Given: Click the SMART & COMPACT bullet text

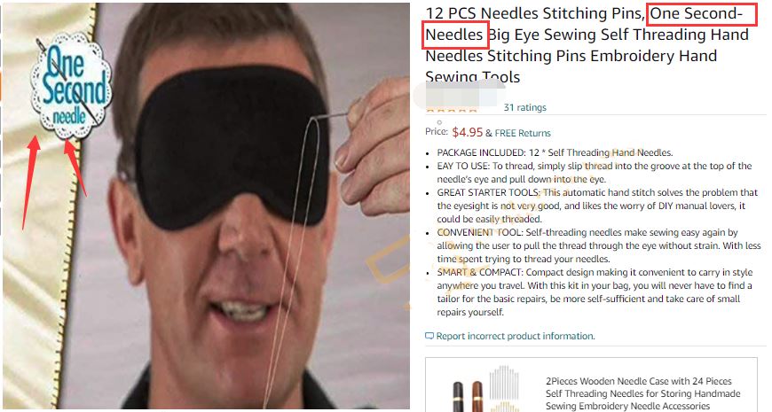Looking at the screenshot, I should tap(595, 292).
